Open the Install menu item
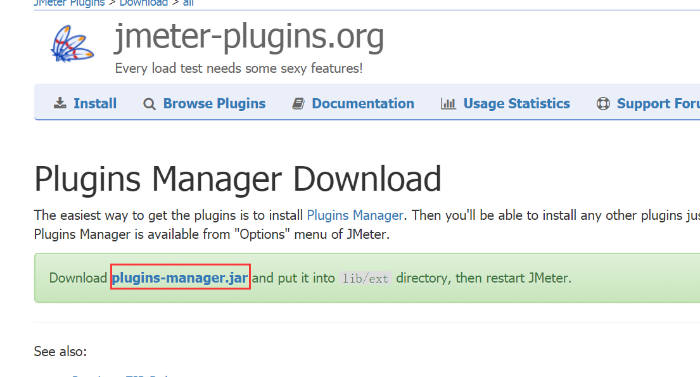The width and height of the screenshot is (700, 377). pyautogui.click(x=94, y=104)
